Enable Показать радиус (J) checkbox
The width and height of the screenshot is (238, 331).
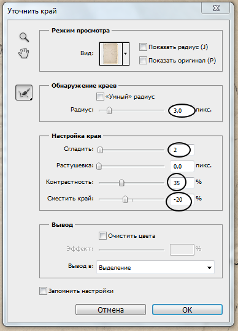(x=143, y=47)
